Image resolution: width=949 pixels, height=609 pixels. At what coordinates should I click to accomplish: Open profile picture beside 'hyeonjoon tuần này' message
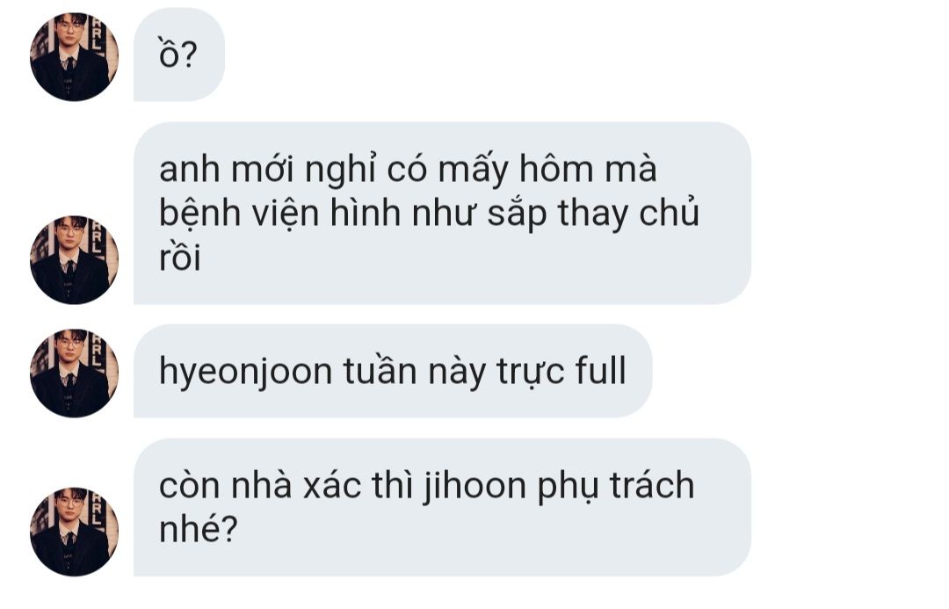coord(74,373)
